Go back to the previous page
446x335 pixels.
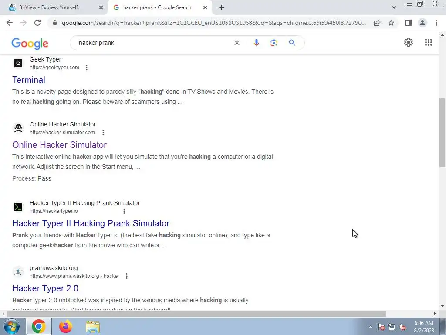click(x=10, y=23)
